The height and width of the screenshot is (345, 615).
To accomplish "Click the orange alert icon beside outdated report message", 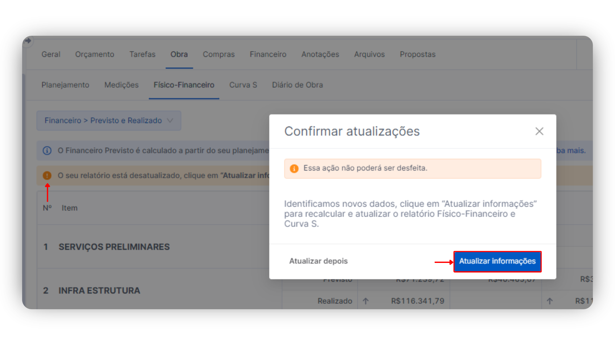I will tap(47, 175).
